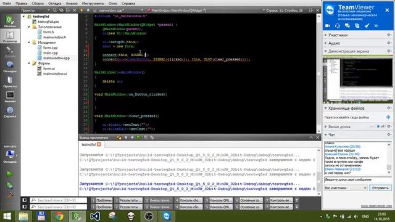This screenshot has width=395, height=222.
Task: Open Отладка mode in left sidebar
Action: [10, 67]
